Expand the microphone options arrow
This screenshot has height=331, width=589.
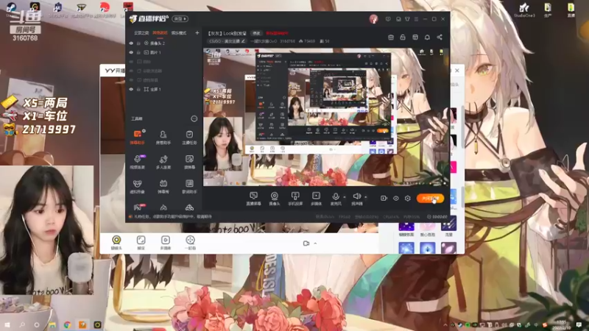tap(345, 197)
